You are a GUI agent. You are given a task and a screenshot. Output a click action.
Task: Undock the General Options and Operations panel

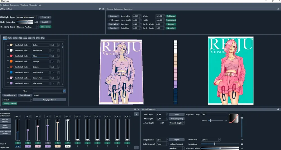[x=278, y=9]
